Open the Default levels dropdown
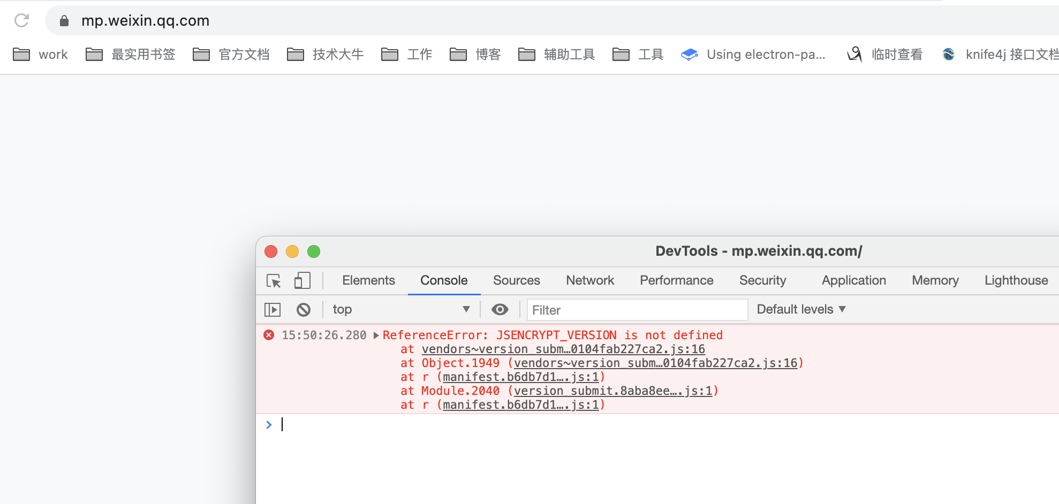The image size is (1059, 504). [801, 309]
